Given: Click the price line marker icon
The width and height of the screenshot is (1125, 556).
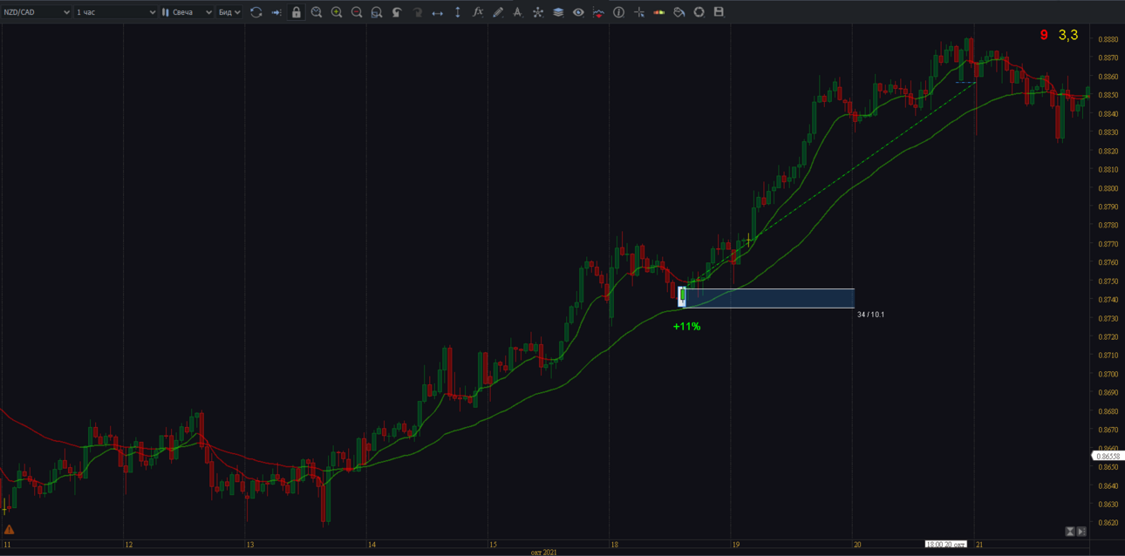Looking at the screenshot, I should click(598, 12).
